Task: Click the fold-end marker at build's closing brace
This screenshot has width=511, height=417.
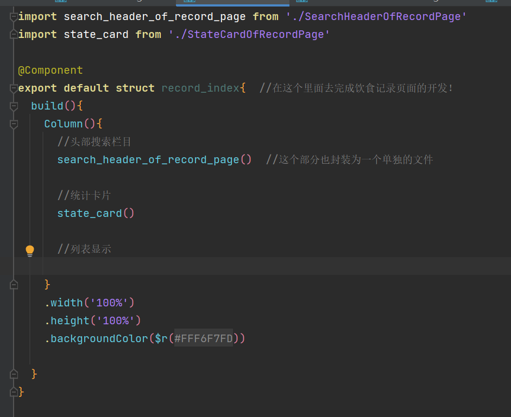Action: (x=14, y=374)
